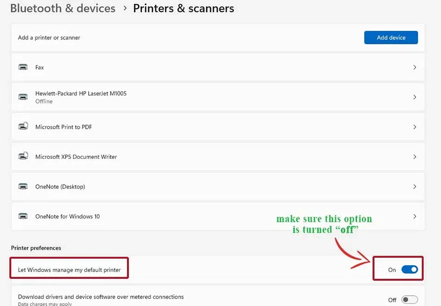The image size is (441, 306).
Task: Click Download drivers over metered connections text
Action: click(x=101, y=297)
